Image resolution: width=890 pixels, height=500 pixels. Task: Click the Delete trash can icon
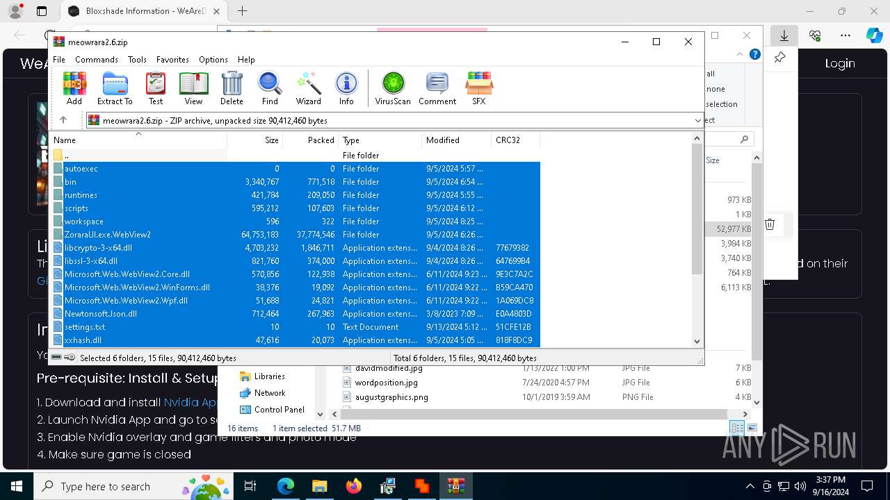pos(232,88)
